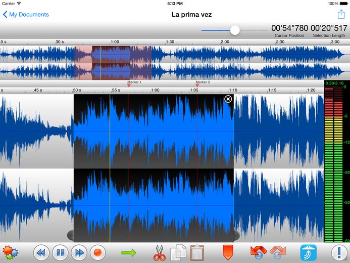Tap the 3:00 mark on the overview ruler
This screenshot has width=350, height=263.
click(335, 42)
